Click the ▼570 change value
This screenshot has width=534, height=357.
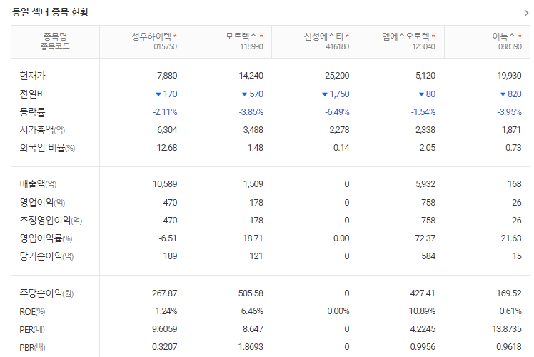pyautogui.click(x=253, y=94)
